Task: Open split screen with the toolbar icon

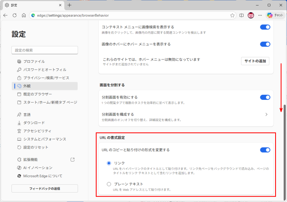Action: [241, 15]
